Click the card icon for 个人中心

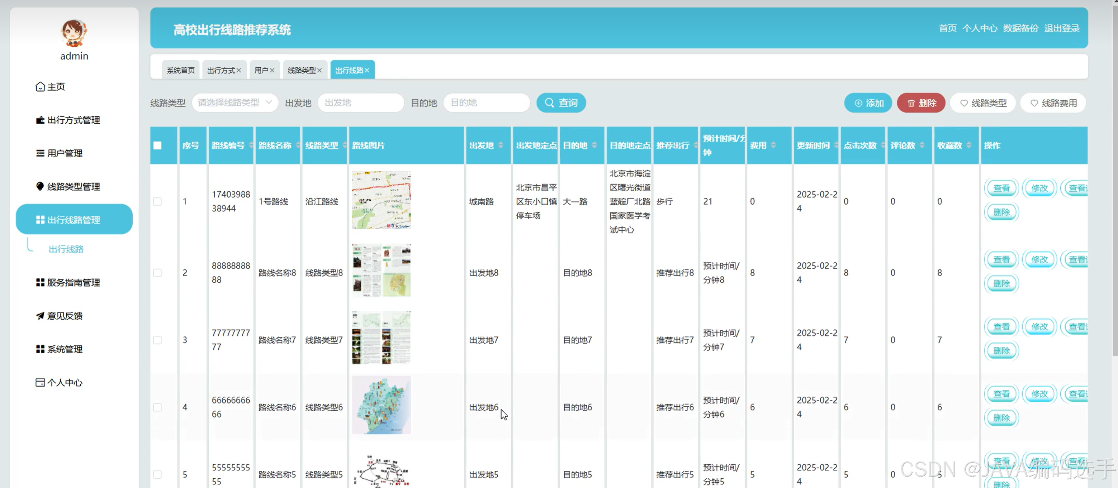tap(40, 383)
